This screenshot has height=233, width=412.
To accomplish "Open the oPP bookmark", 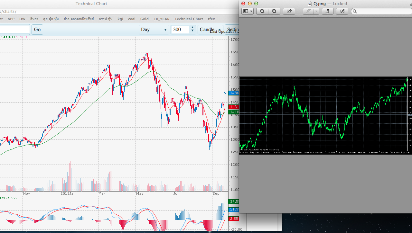I will (11, 19).
